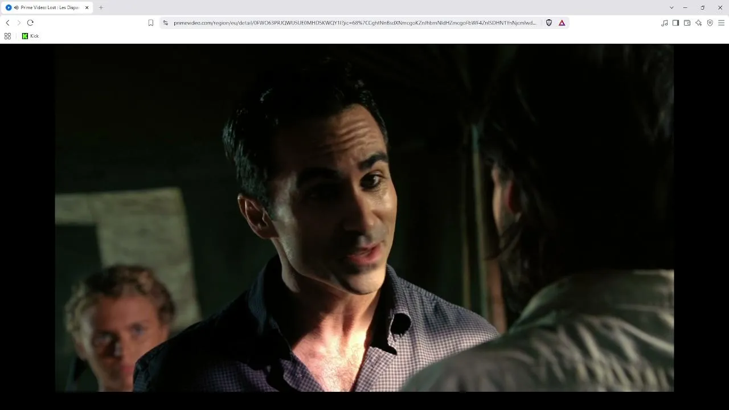Open the Brave VPN shield icon
729x410 pixels.
pos(710,23)
